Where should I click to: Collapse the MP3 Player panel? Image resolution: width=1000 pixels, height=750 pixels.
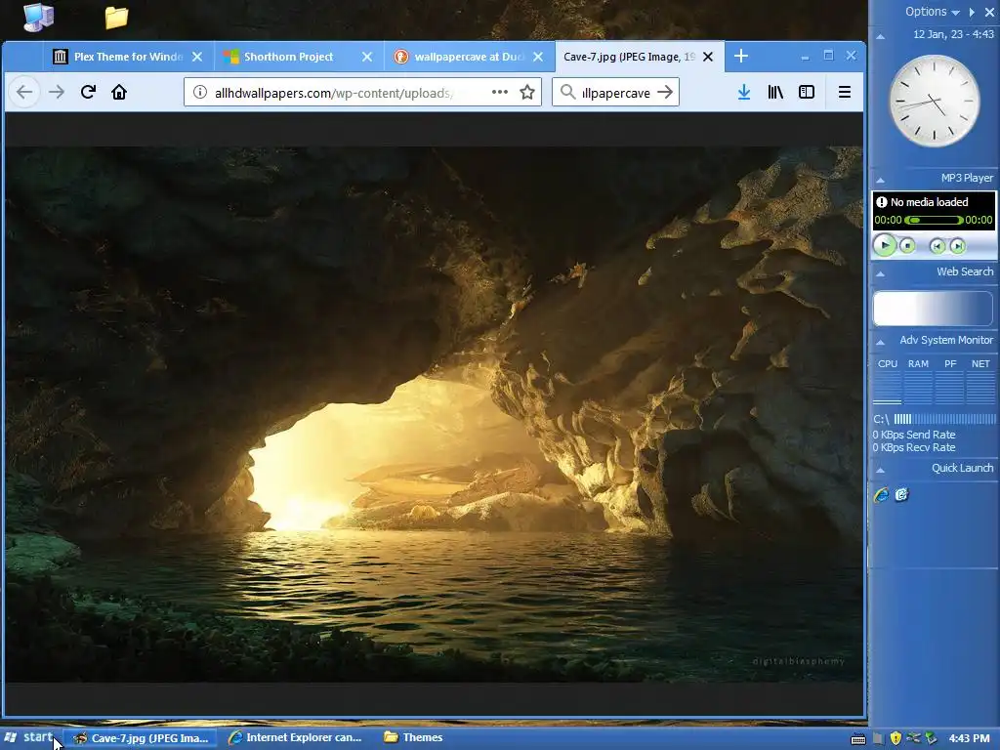[881, 180]
